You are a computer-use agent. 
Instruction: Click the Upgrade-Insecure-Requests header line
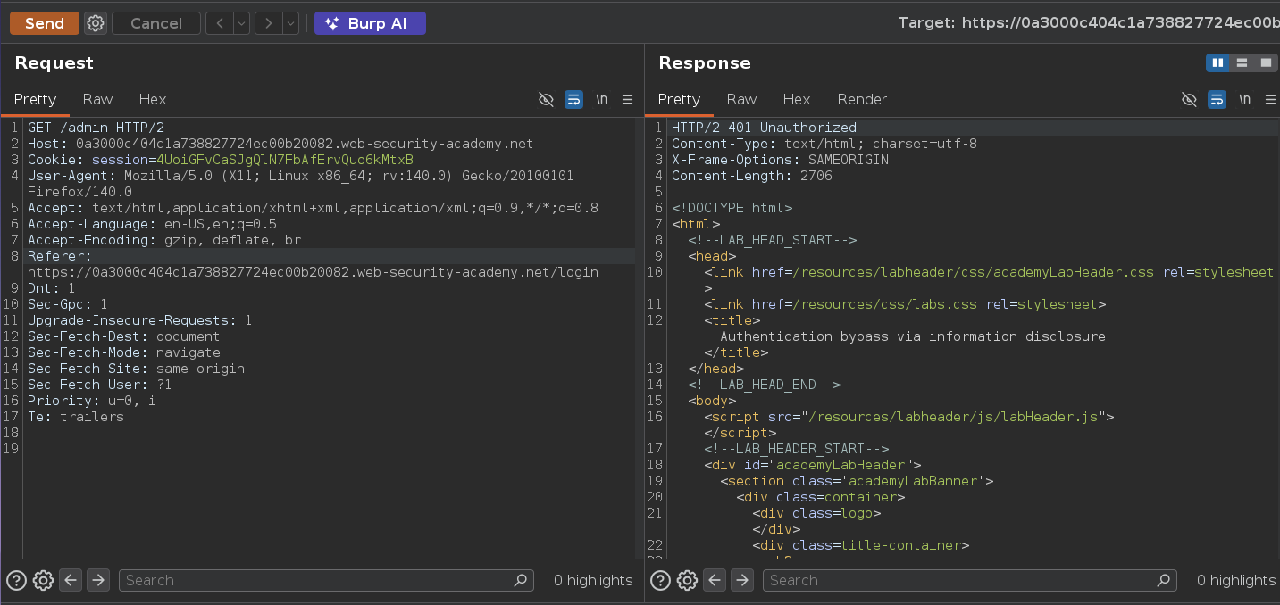pos(139,320)
